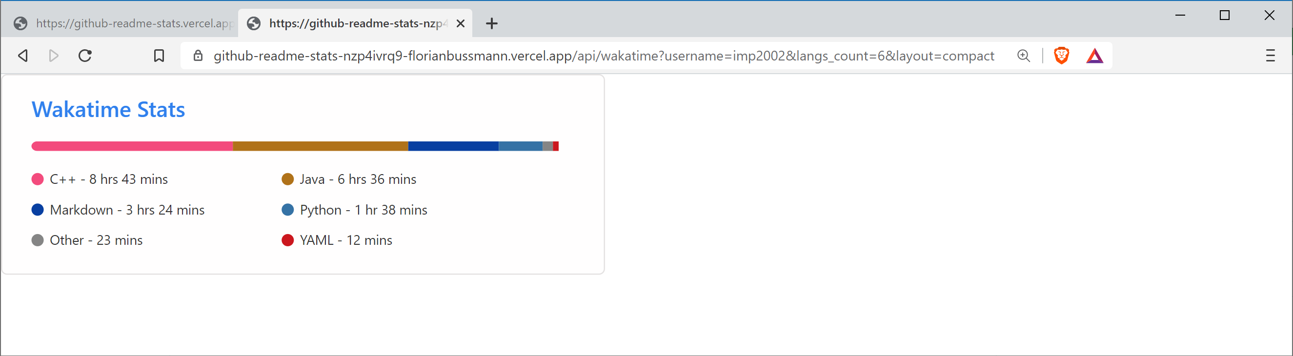Click the address bar URL
The width and height of the screenshot is (1293, 356).
click(x=602, y=56)
